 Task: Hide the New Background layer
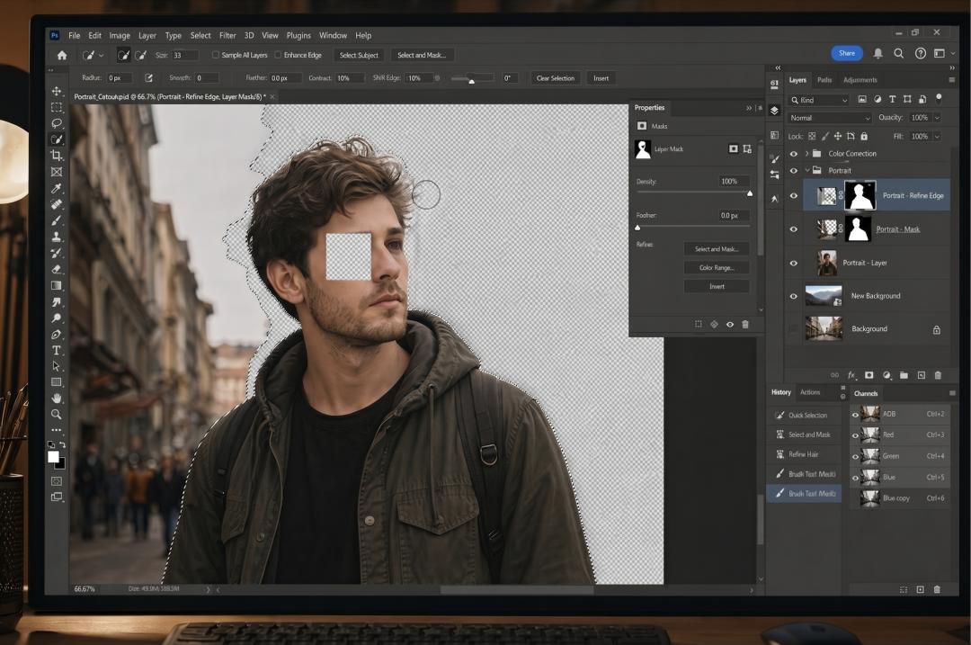point(793,296)
